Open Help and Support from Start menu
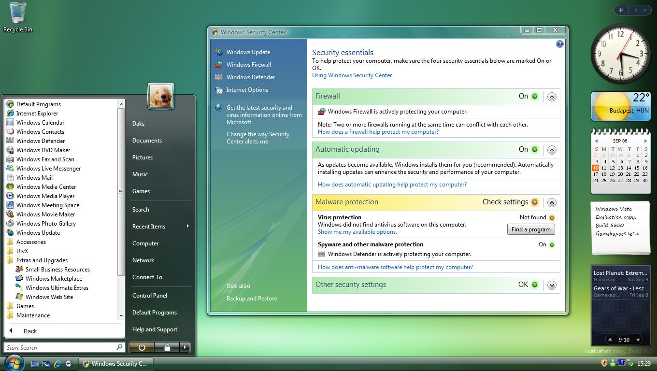657x371 pixels. pyautogui.click(x=155, y=329)
